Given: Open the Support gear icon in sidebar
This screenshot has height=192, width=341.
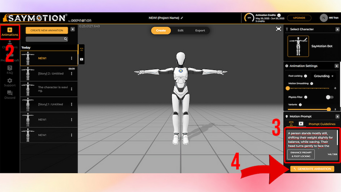Looking at the screenshot, I should [x=9, y=82].
